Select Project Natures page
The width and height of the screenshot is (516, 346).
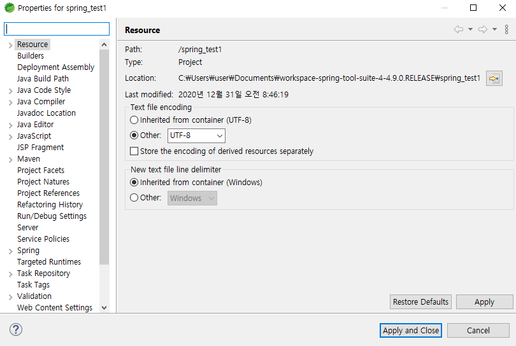point(43,181)
